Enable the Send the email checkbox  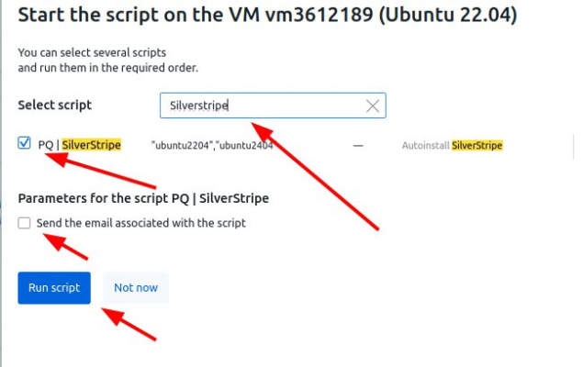click(x=24, y=223)
